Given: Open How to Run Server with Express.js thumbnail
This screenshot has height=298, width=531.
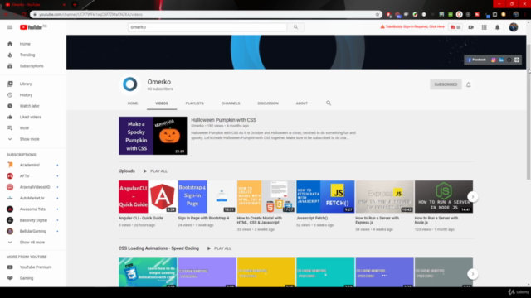Looking at the screenshot, I should pos(385,197).
